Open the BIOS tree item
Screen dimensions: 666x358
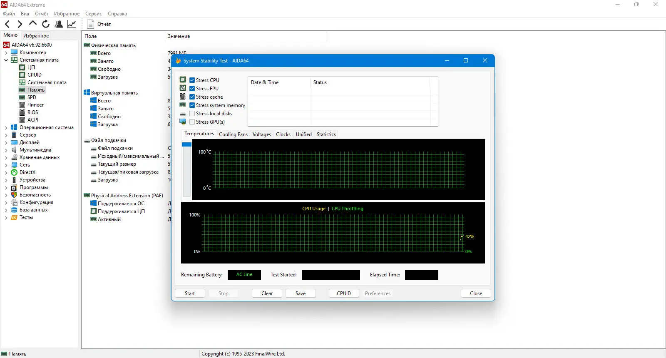point(32,112)
